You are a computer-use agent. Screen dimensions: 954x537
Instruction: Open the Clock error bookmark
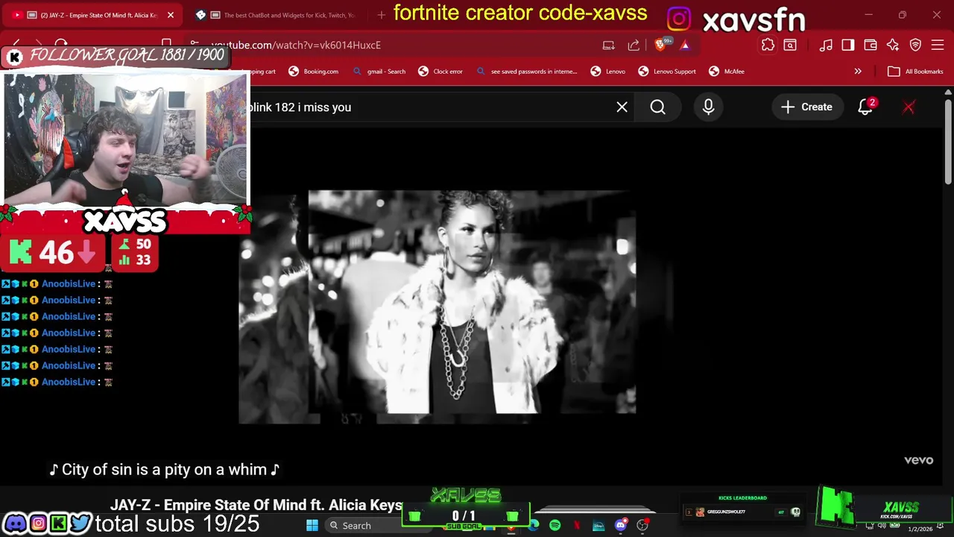click(440, 72)
